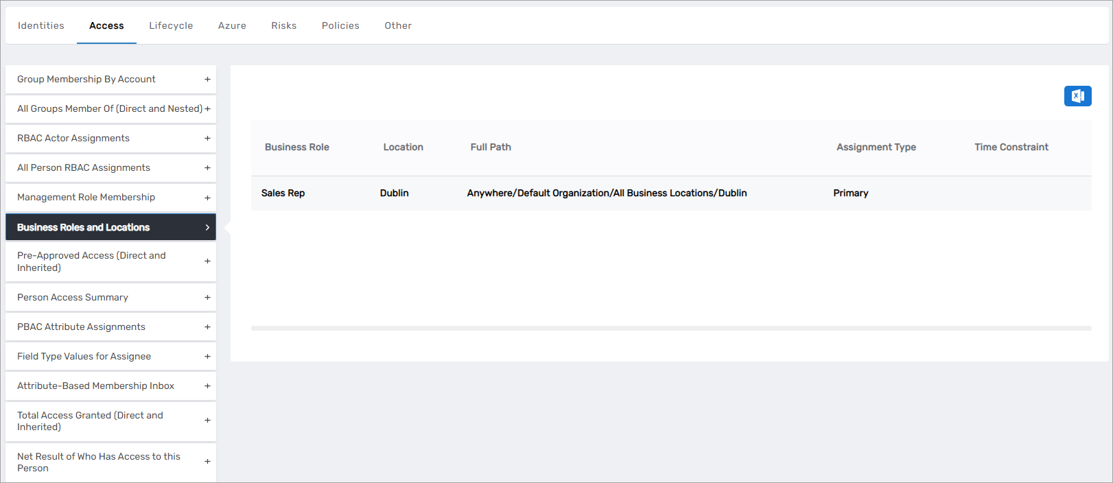1113x483 pixels.
Task: Go to the Azure tab
Action: pos(232,26)
